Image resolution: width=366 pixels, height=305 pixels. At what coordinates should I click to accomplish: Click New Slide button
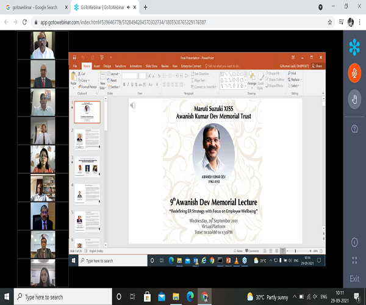pyautogui.click(x=102, y=81)
